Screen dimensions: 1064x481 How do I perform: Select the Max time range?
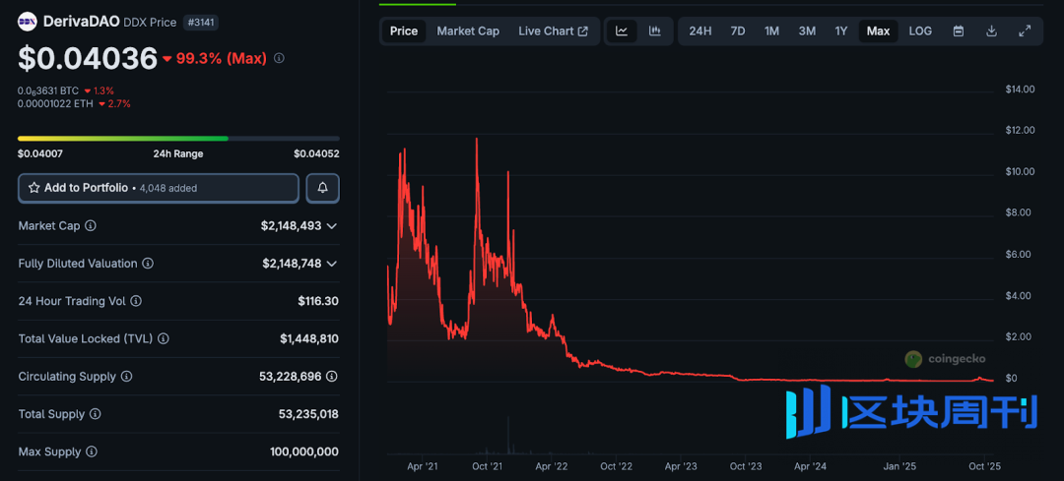point(878,31)
